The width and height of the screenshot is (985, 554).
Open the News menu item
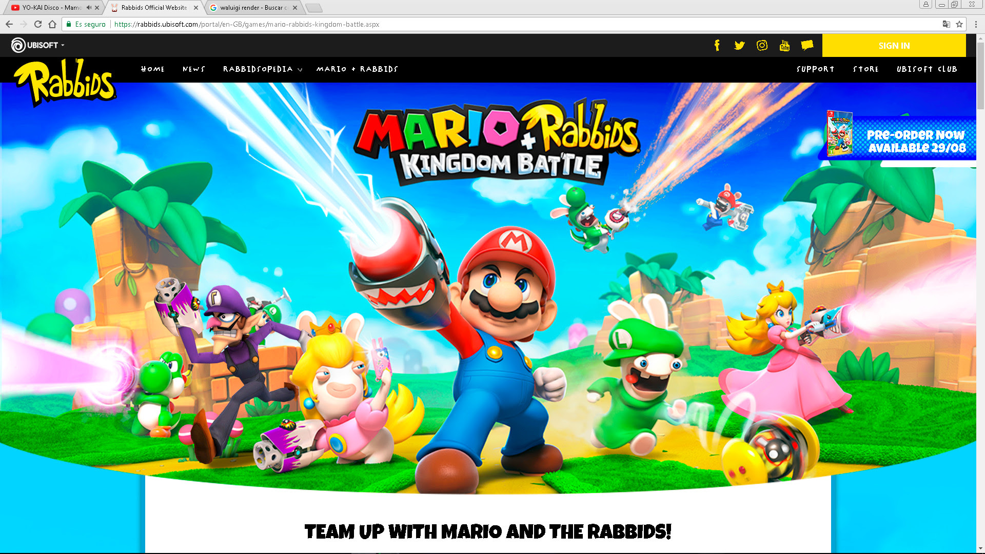point(193,69)
